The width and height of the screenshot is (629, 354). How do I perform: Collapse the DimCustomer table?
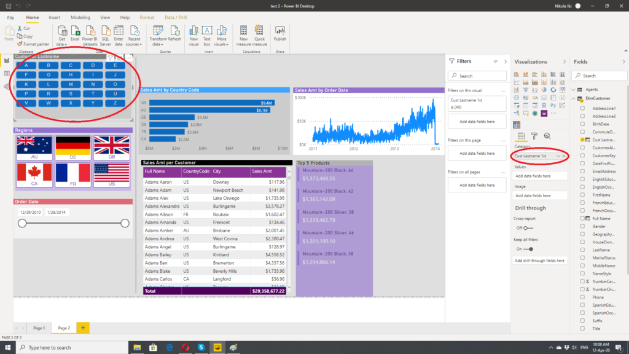574,98
